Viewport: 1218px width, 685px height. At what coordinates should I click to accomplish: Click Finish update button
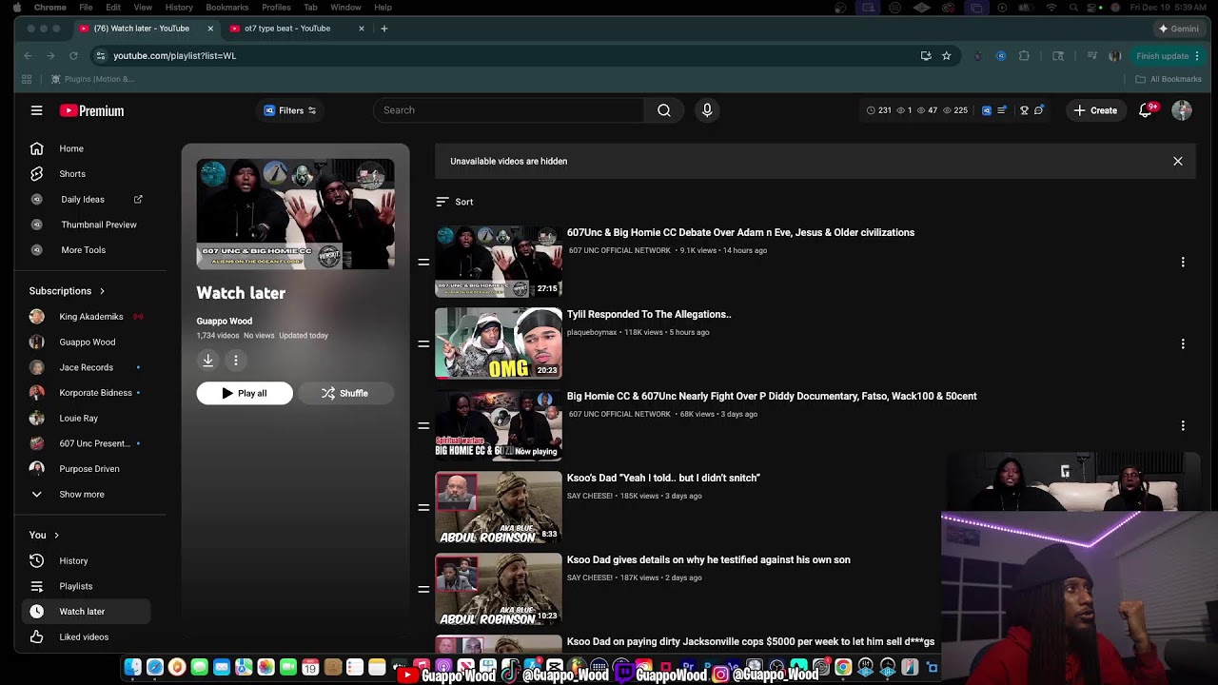tap(1162, 56)
